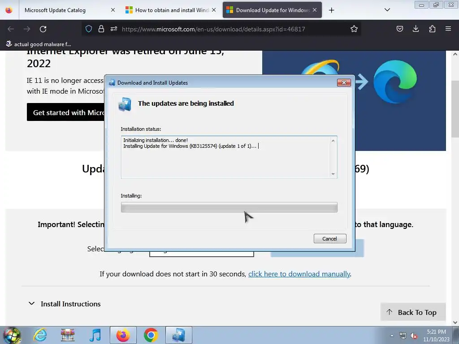The image size is (459, 344).
Task: Close the Download Update for Windows tab
Action: point(315,10)
